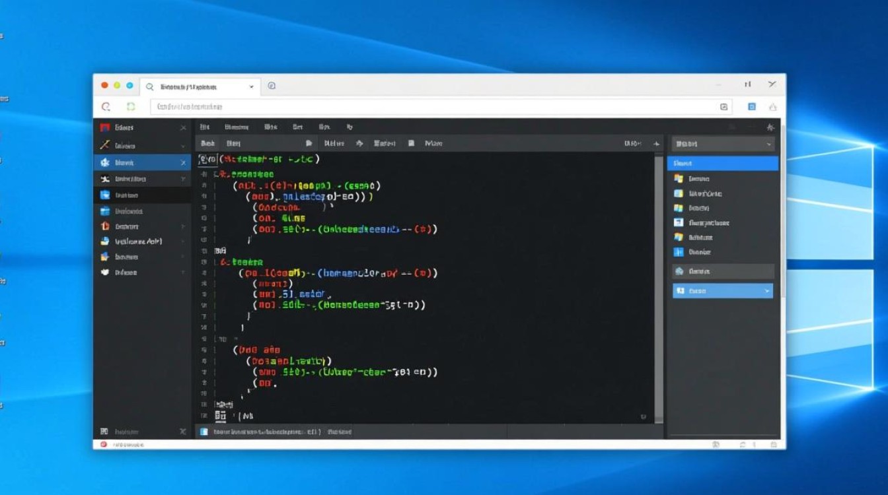The width and height of the screenshot is (888, 495).
Task: Click the document icon beside the More button
Action: pos(410,143)
